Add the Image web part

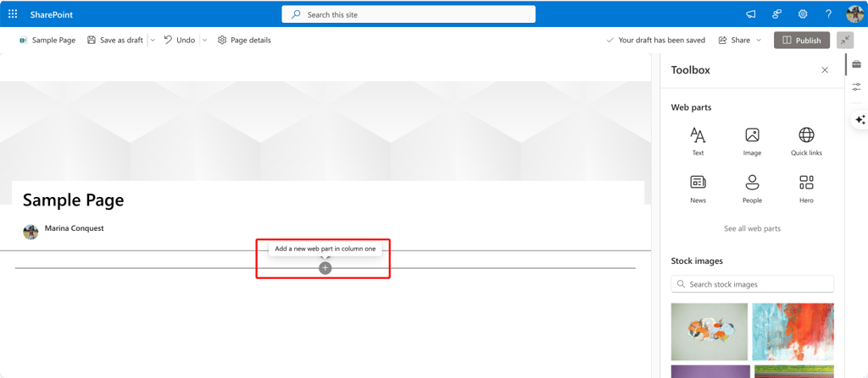752,141
